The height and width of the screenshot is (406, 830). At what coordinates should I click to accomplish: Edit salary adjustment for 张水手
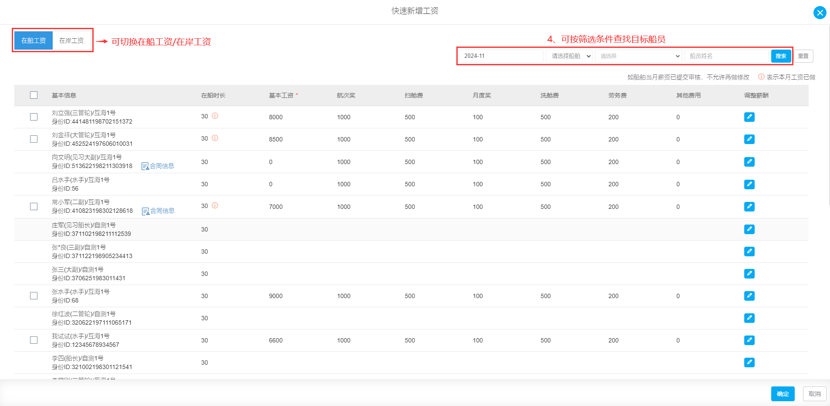pyautogui.click(x=749, y=296)
